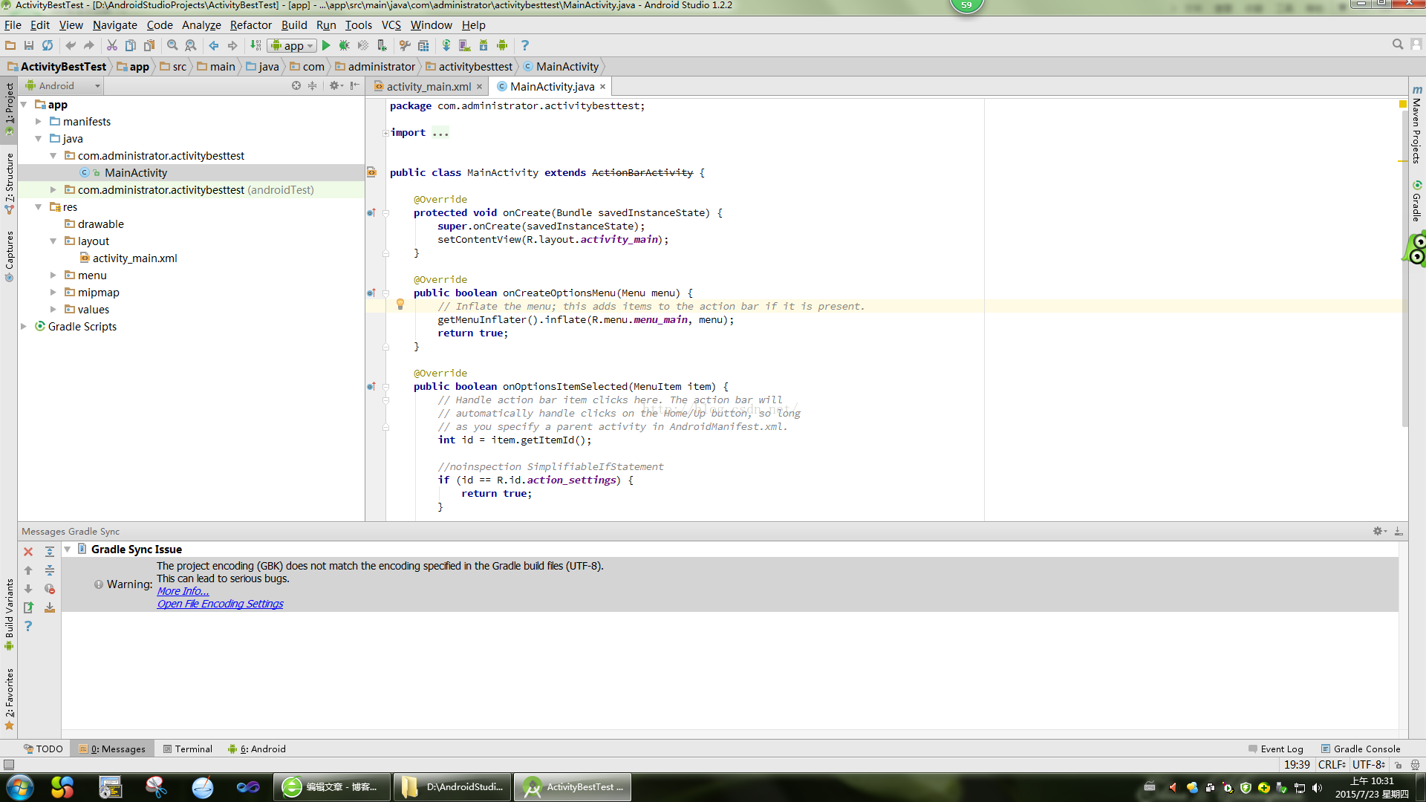The height and width of the screenshot is (802, 1426).
Task: Open the Build menu
Action: pos(294,25)
